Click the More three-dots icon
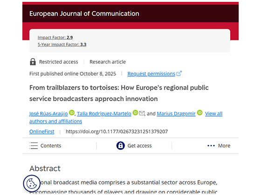 (211, 146)
